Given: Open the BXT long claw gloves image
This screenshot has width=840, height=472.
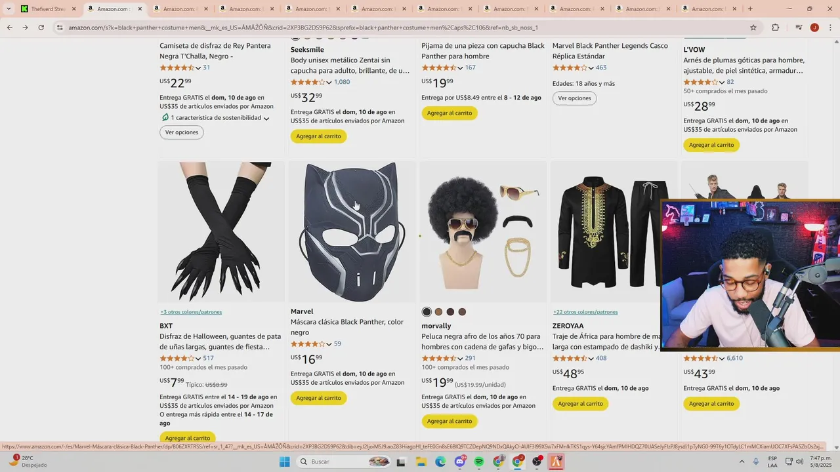Looking at the screenshot, I should point(221,232).
